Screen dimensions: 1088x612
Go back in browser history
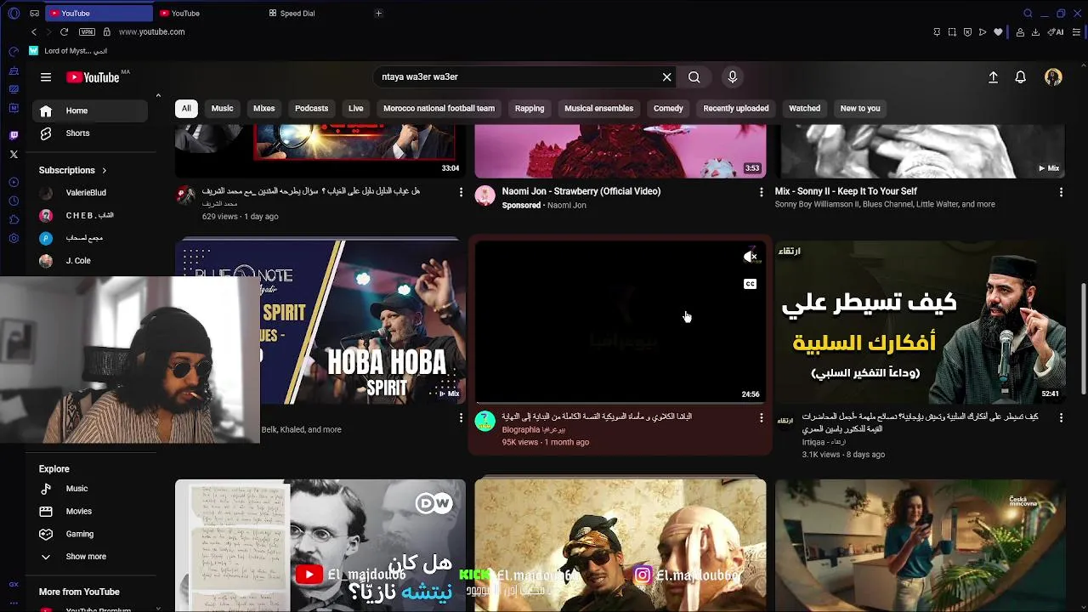click(x=34, y=31)
